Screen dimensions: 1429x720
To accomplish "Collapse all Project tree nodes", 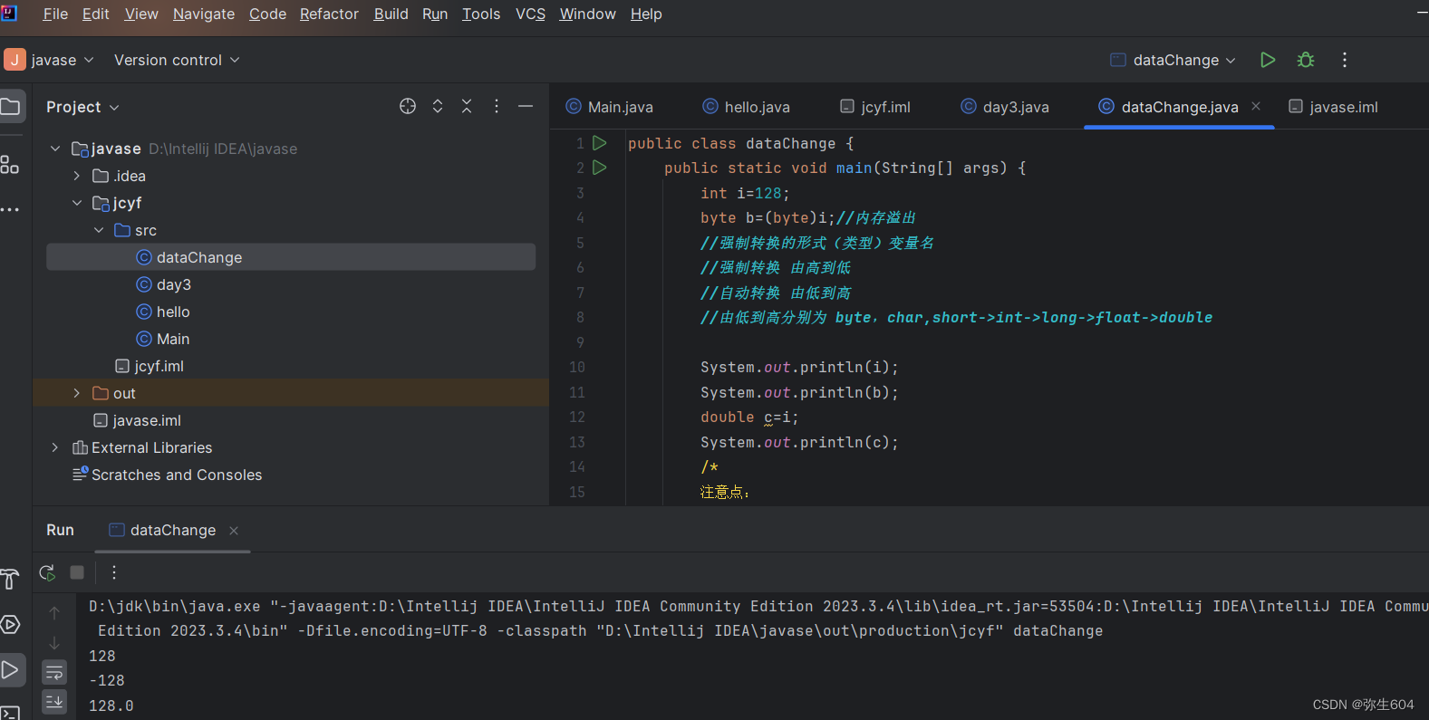I will 467,106.
